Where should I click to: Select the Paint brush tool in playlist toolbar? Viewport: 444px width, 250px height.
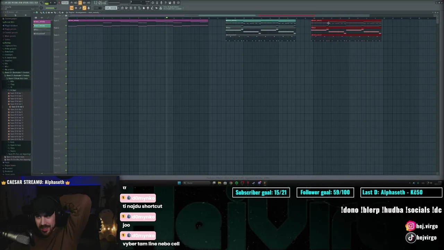point(43,12)
